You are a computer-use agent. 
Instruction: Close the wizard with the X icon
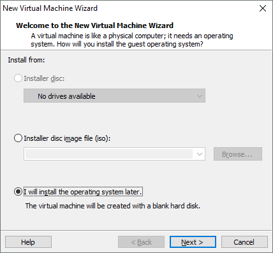coord(263,8)
